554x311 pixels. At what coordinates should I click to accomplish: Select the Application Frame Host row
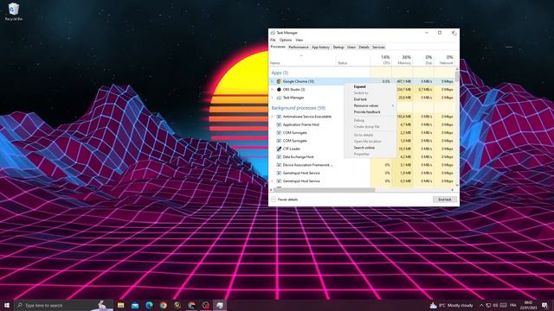click(x=362, y=124)
